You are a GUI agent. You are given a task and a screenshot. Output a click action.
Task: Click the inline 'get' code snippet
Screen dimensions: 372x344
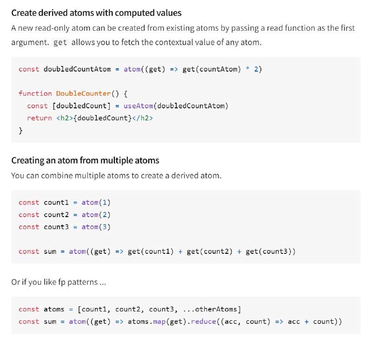pyautogui.click(x=60, y=42)
